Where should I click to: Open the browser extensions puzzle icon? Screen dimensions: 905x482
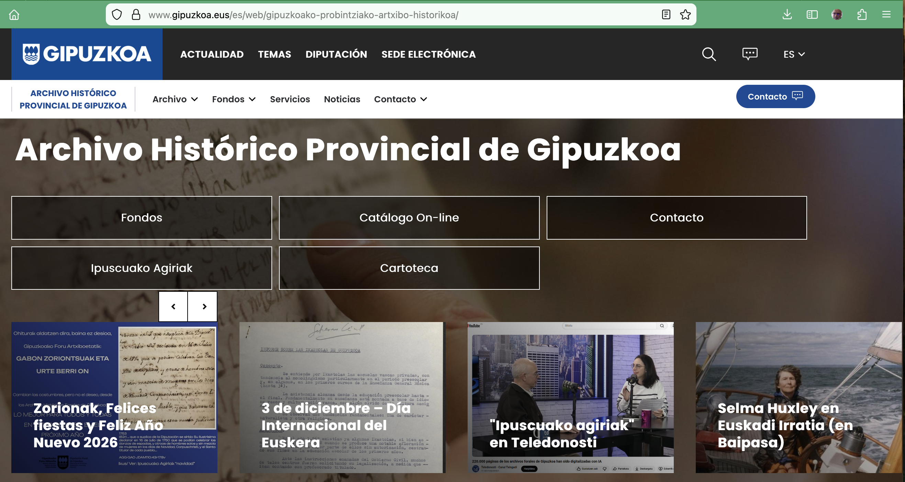[861, 15]
